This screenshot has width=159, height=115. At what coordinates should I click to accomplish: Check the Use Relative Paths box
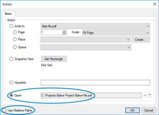coord(4,110)
